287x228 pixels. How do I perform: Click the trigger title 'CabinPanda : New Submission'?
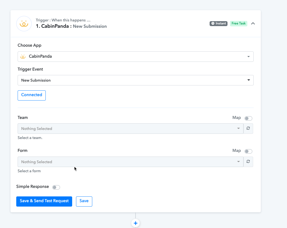point(71,26)
